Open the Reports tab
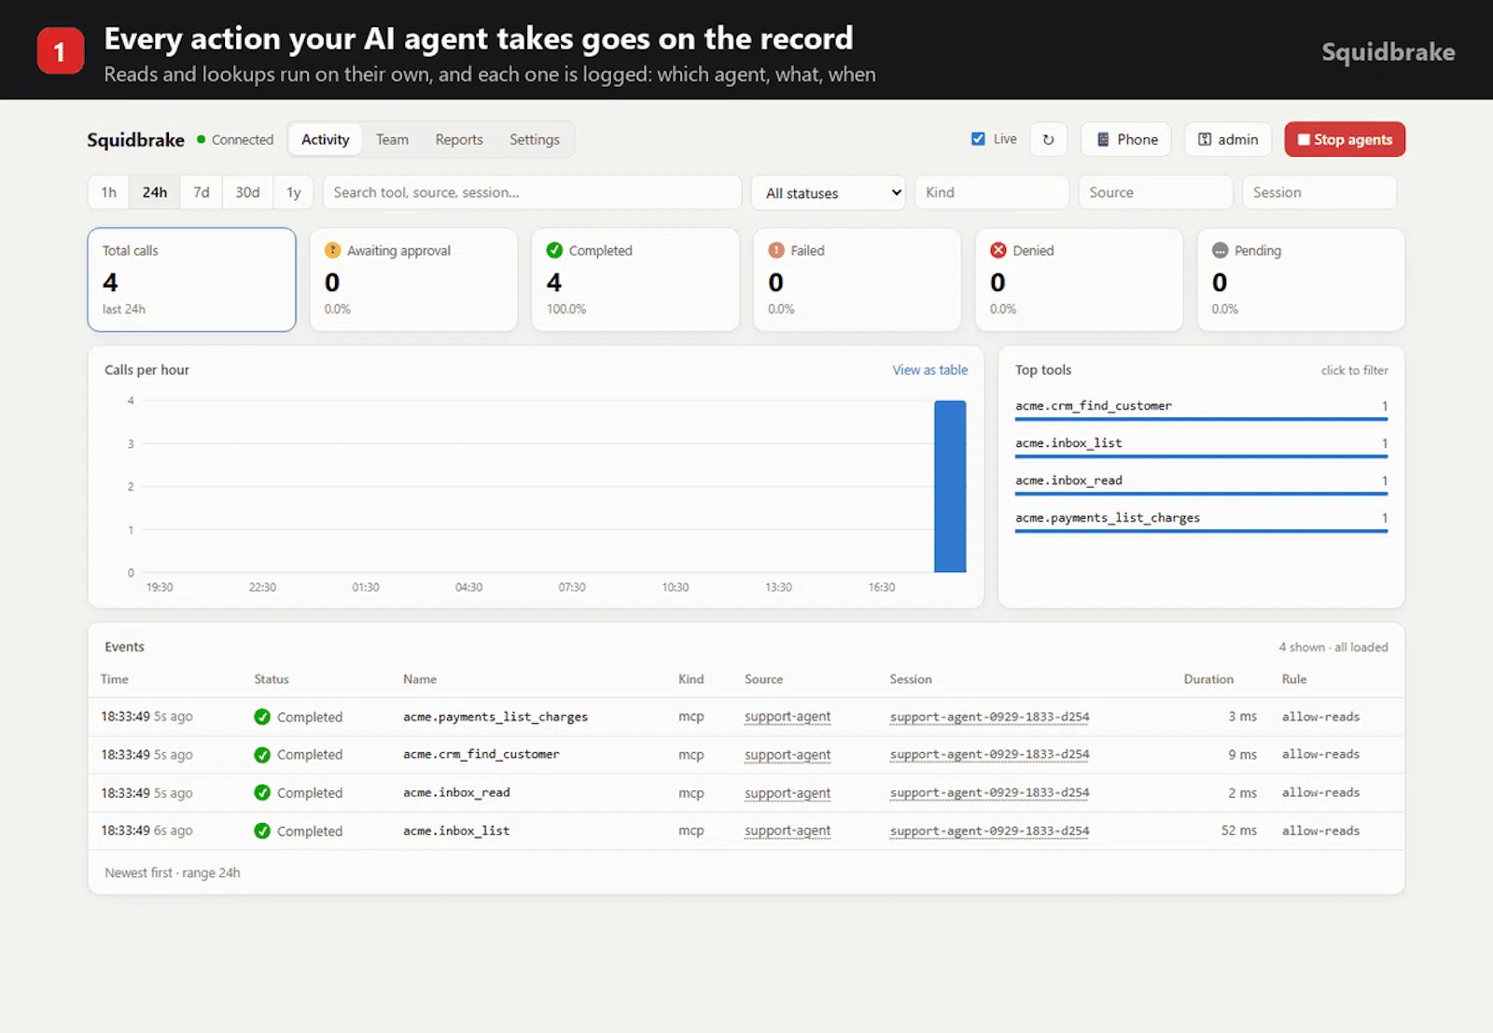 pyautogui.click(x=459, y=139)
